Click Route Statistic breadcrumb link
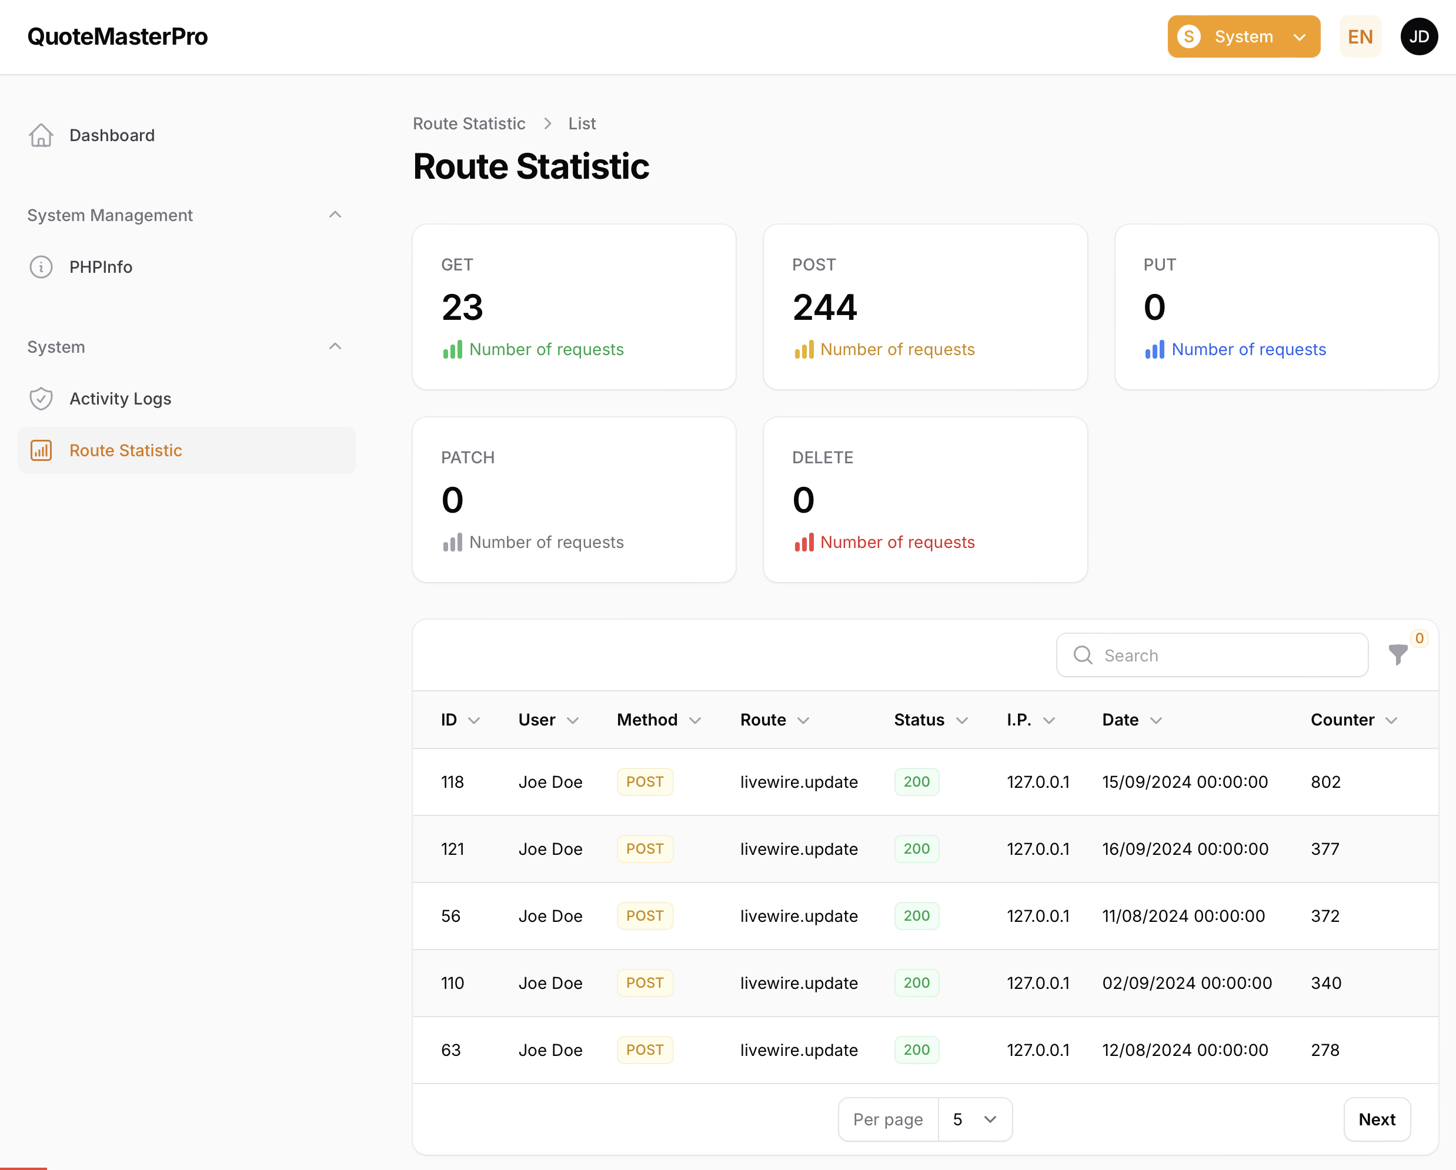1456x1170 pixels. [469, 123]
